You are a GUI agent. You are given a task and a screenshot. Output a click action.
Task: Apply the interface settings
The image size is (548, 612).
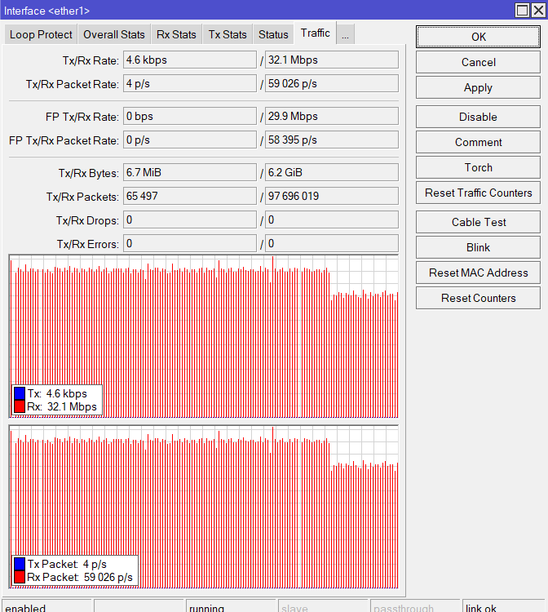(478, 87)
